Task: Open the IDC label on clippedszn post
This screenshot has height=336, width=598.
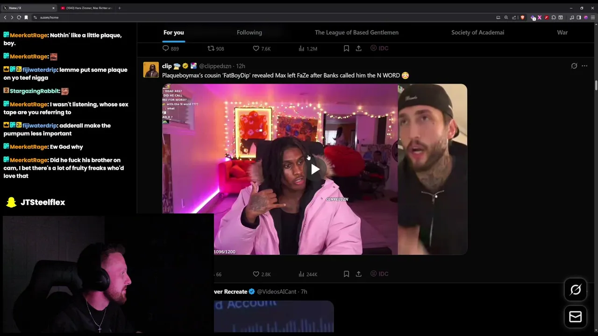Action: (x=379, y=274)
